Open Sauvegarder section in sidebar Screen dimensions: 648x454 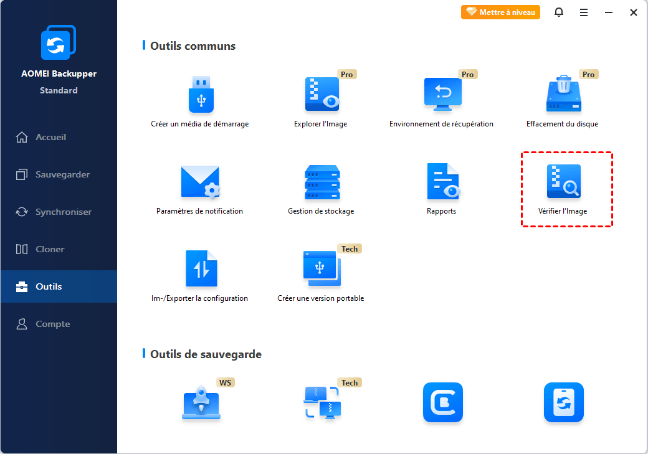click(59, 174)
